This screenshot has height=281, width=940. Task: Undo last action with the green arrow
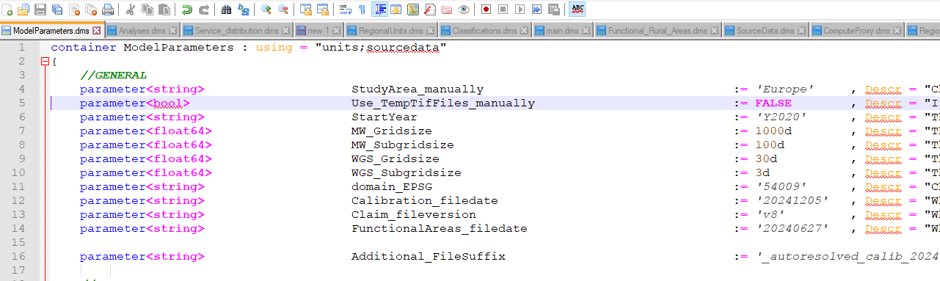pos(187,10)
